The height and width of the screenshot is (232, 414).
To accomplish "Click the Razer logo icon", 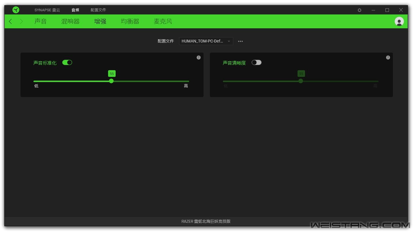I will click(16, 10).
